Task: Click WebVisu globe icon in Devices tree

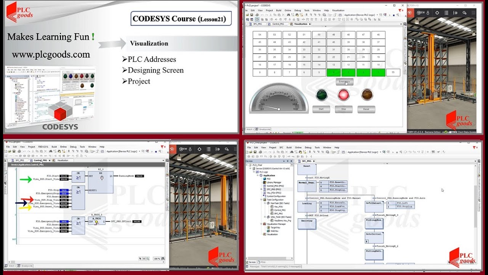Action: coord(268,231)
